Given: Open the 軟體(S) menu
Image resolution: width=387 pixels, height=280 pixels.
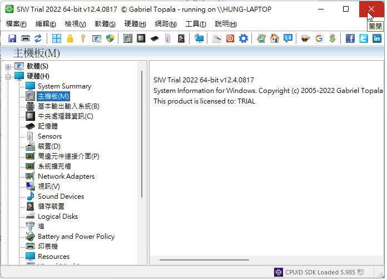Looking at the screenshot, I should pyautogui.click(x=105, y=24).
